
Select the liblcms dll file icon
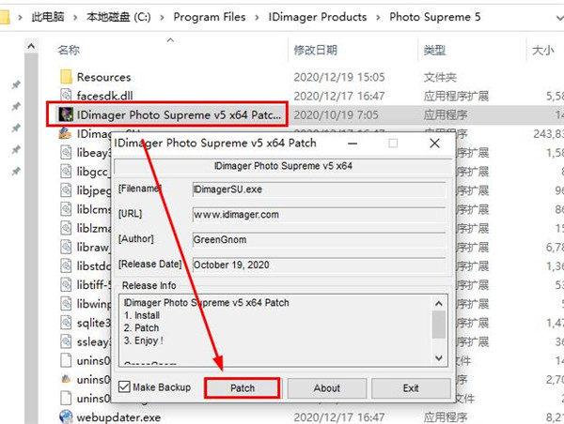66,209
